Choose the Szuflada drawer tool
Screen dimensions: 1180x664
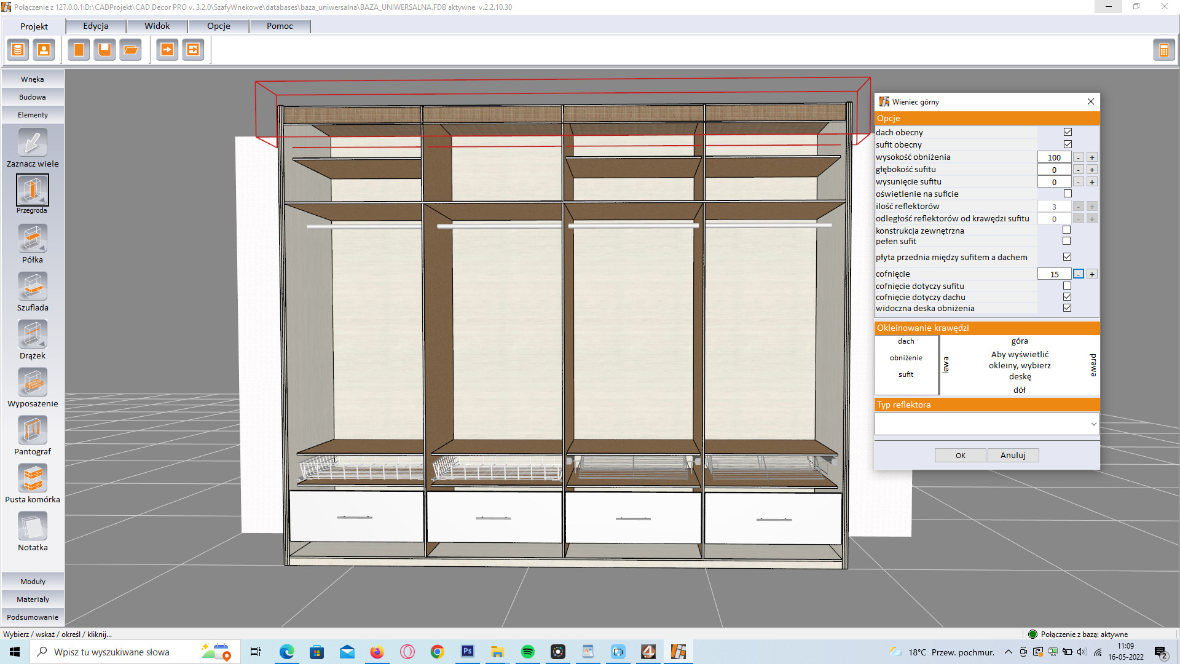[33, 287]
